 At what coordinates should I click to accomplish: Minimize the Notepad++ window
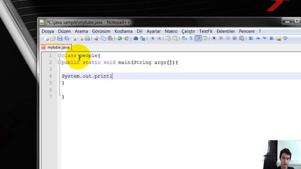287,21
